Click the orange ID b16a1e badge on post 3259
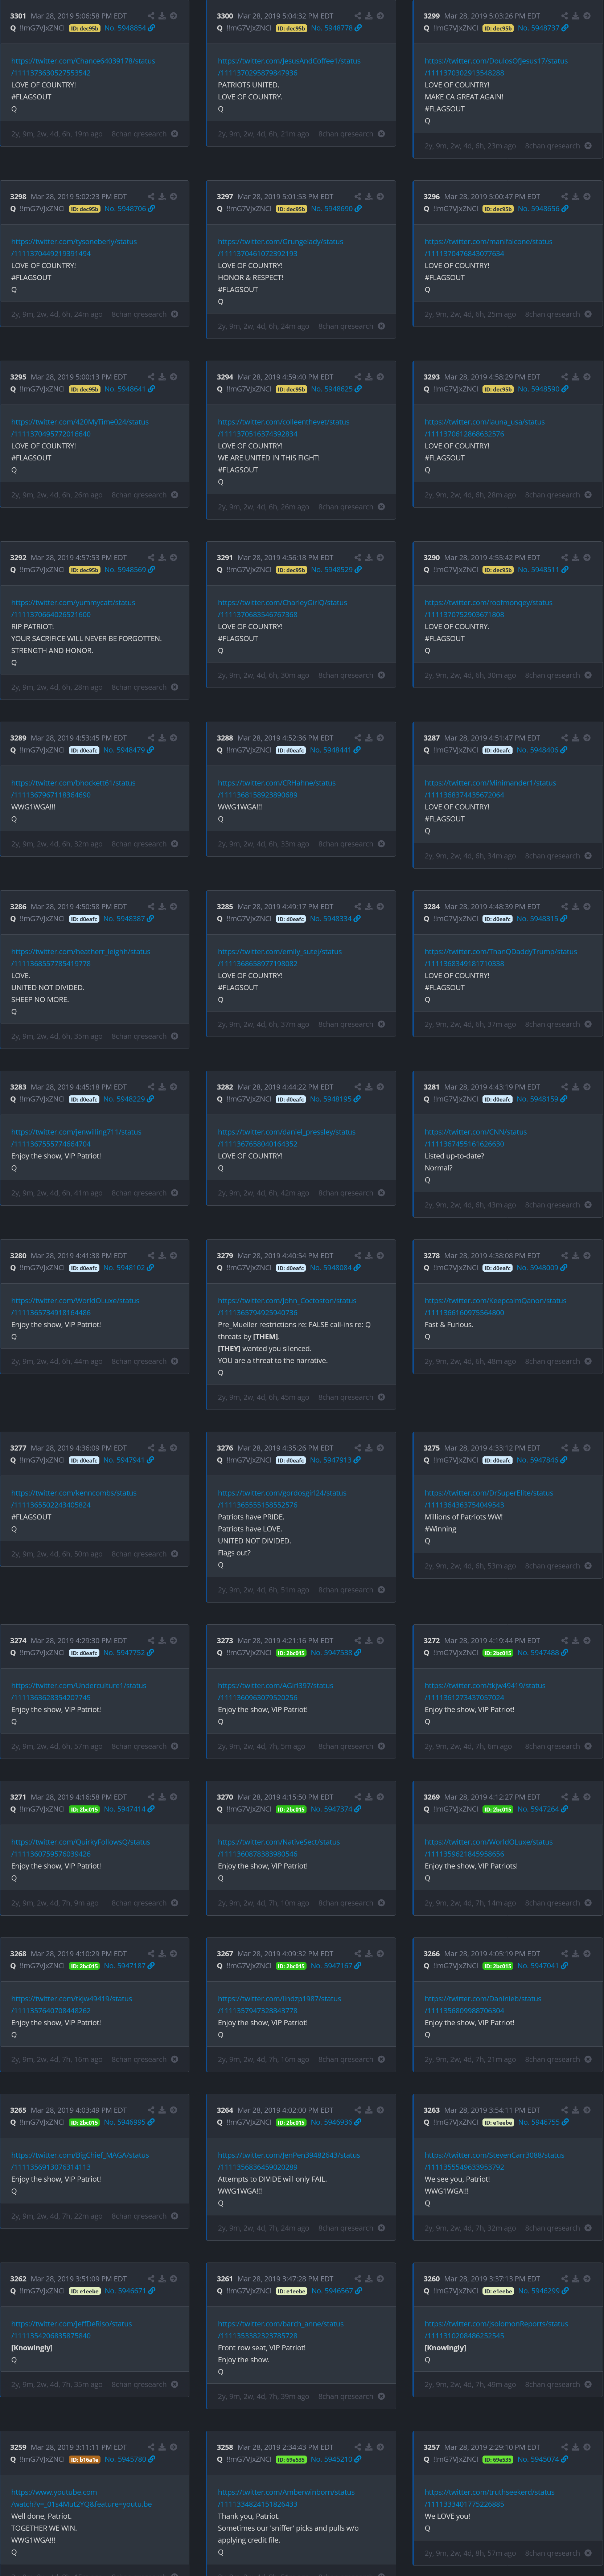Screen dimensions: 604x2576 (84, 2459)
